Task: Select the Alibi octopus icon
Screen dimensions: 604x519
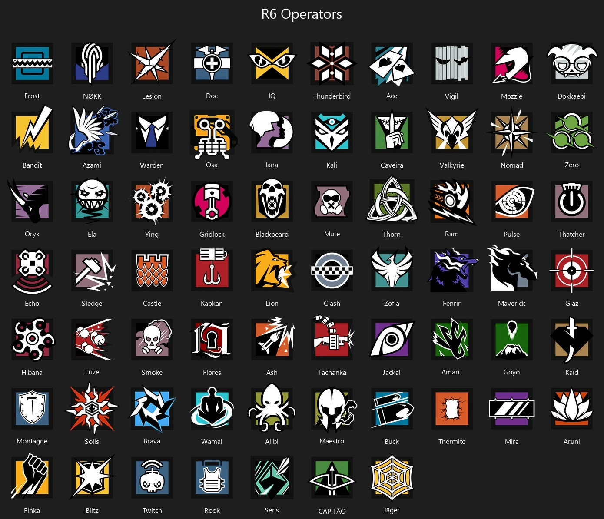Action: [x=272, y=408]
